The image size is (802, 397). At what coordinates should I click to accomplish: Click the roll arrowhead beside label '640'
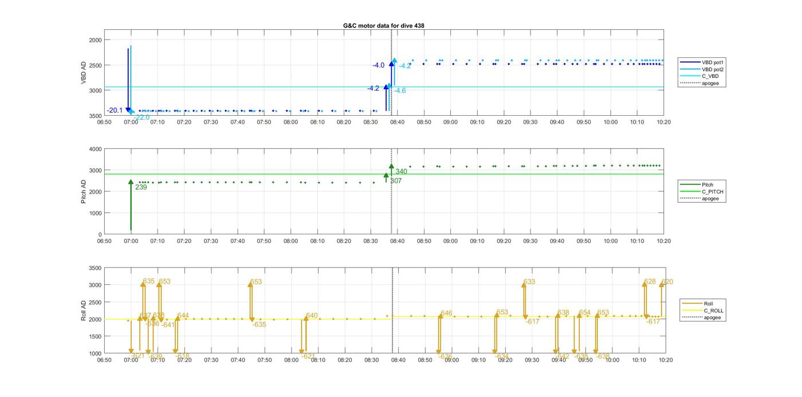click(x=306, y=319)
